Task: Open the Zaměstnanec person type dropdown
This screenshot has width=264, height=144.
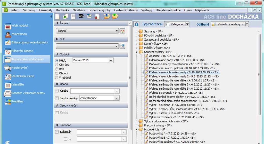Action: 117,98
